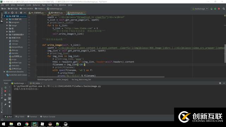This screenshot has width=226, height=127.
Task: Open the Tools menu
Action: point(49,5)
